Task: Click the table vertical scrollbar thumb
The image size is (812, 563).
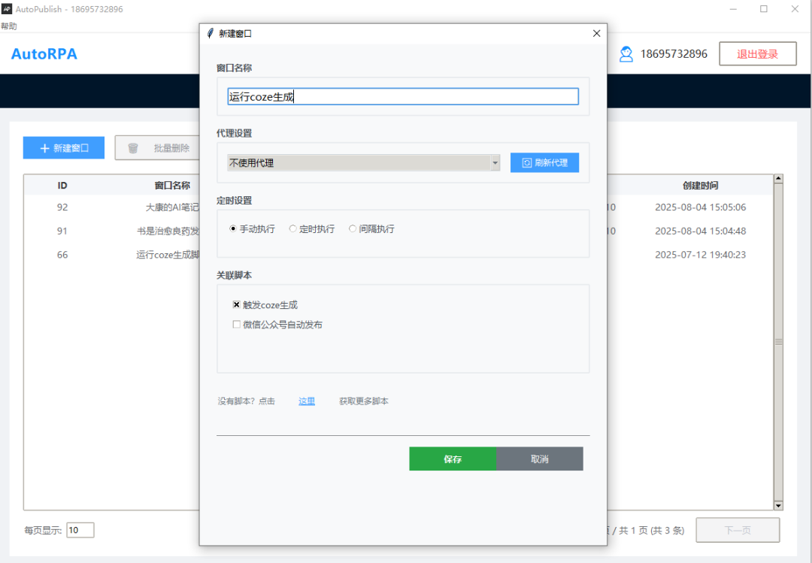Action: click(778, 342)
